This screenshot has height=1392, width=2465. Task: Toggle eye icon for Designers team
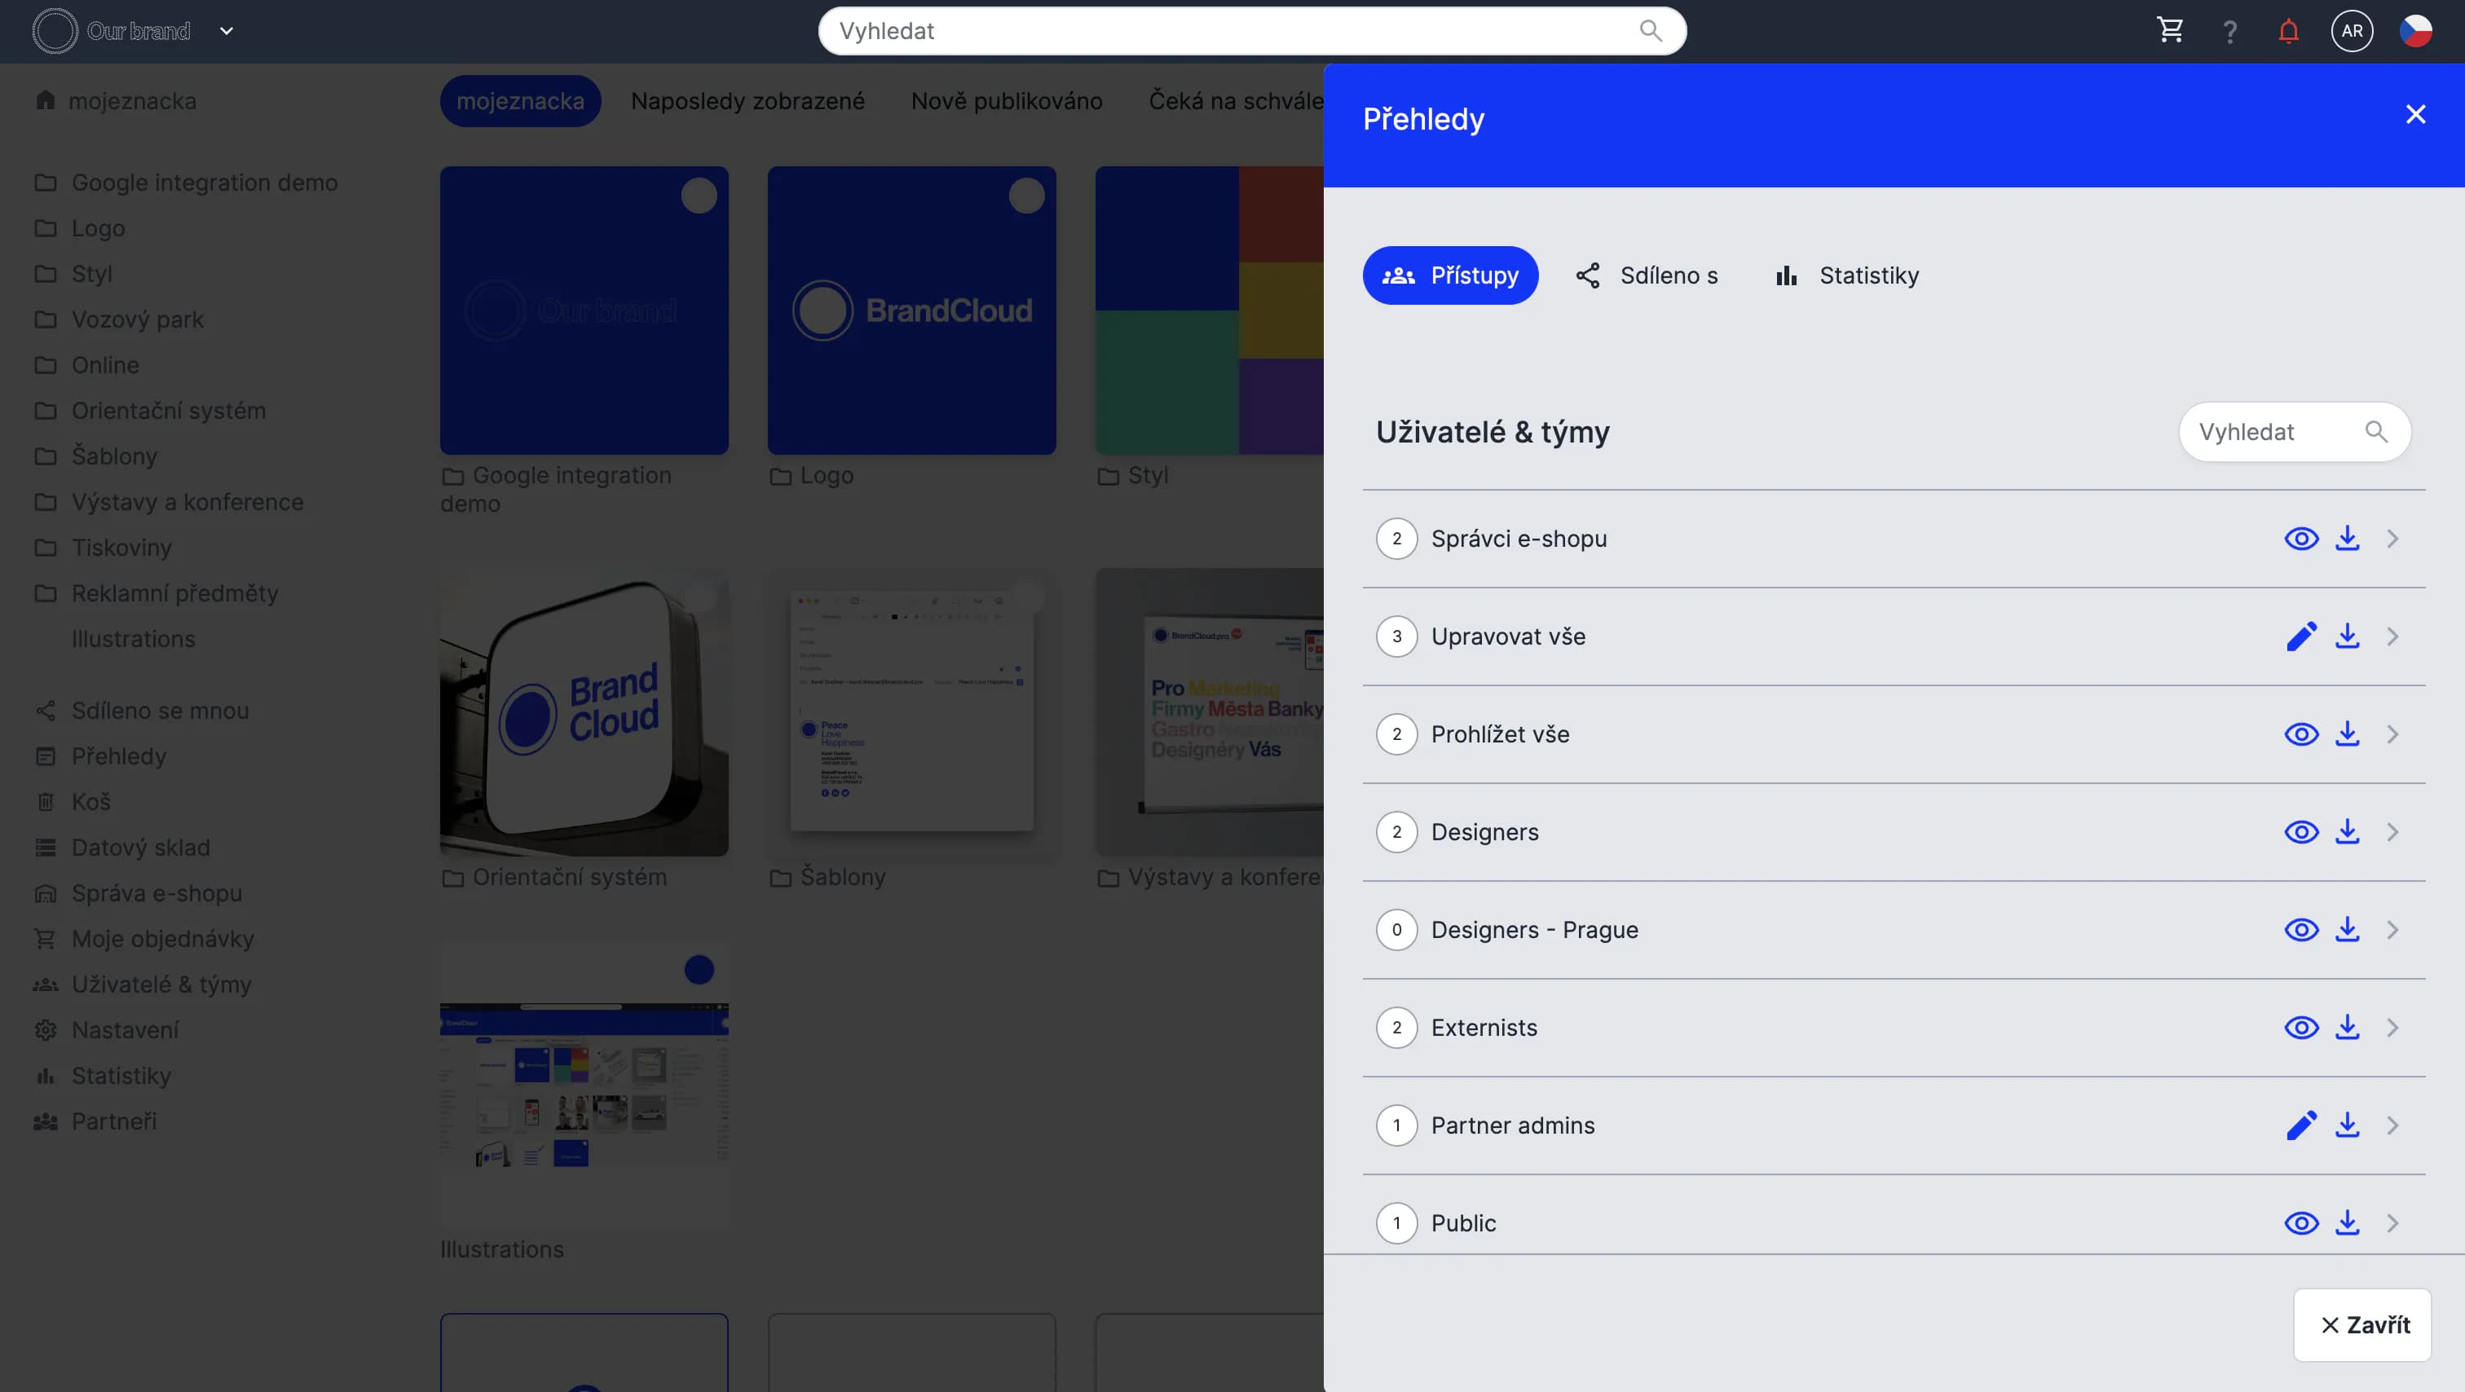click(2300, 832)
